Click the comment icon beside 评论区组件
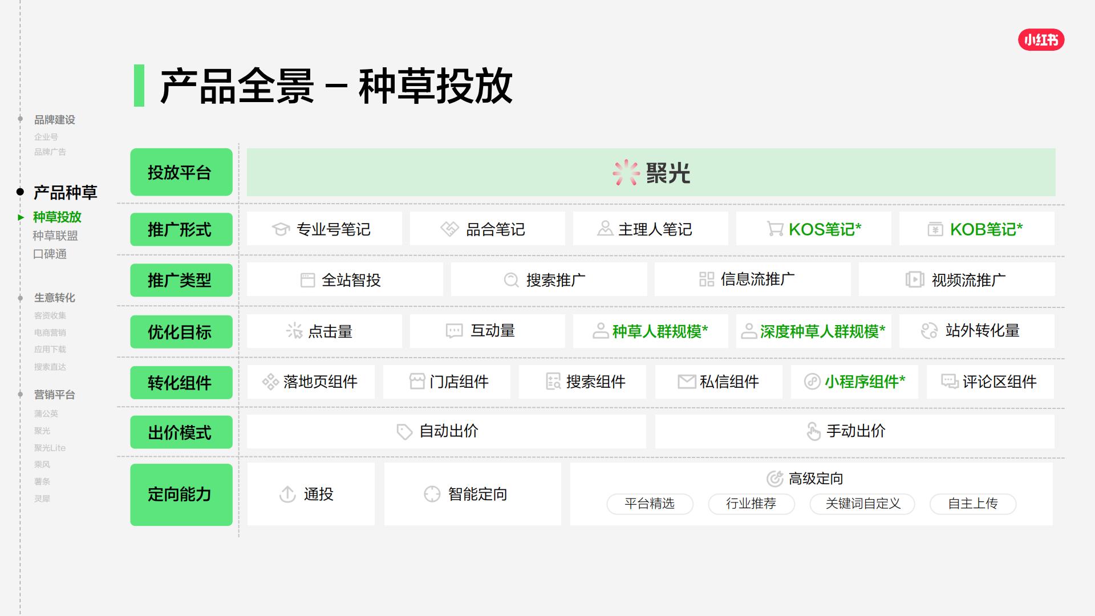 [x=950, y=382]
